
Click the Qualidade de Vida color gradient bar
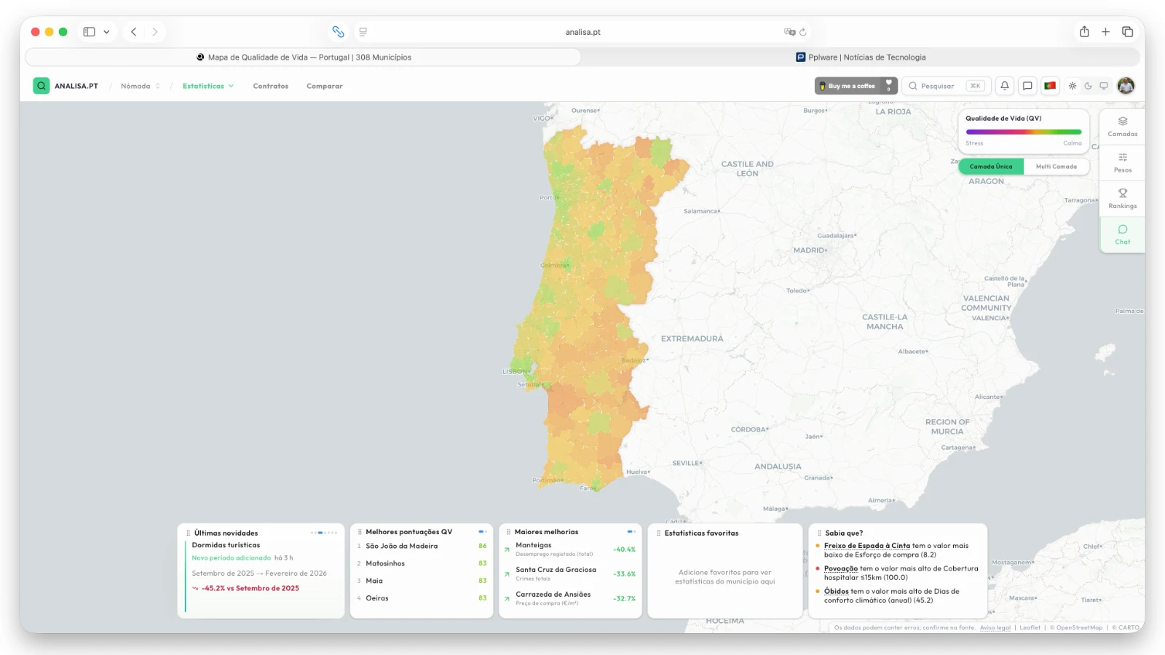pyautogui.click(x=1023, y=132)
